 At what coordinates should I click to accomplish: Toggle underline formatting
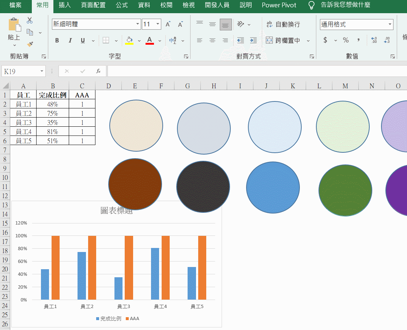point(83,40)
